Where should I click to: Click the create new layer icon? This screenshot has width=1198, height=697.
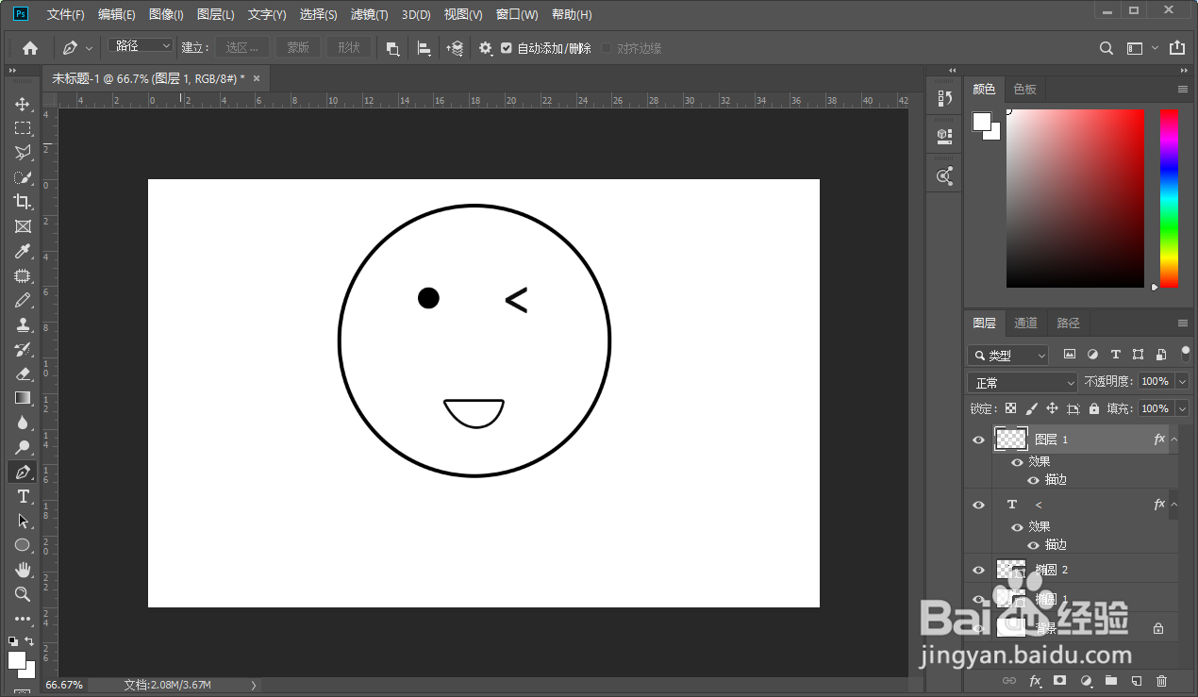click(1137, 680)
